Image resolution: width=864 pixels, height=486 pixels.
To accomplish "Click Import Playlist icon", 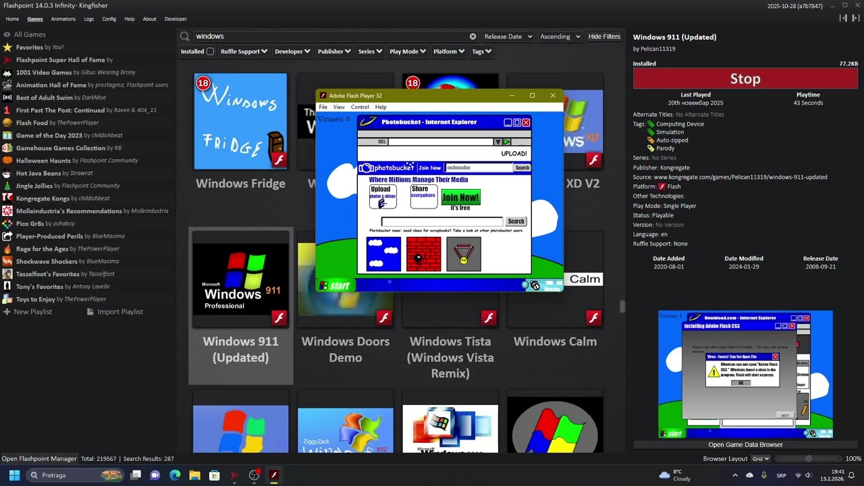I will tap(90, 312).
